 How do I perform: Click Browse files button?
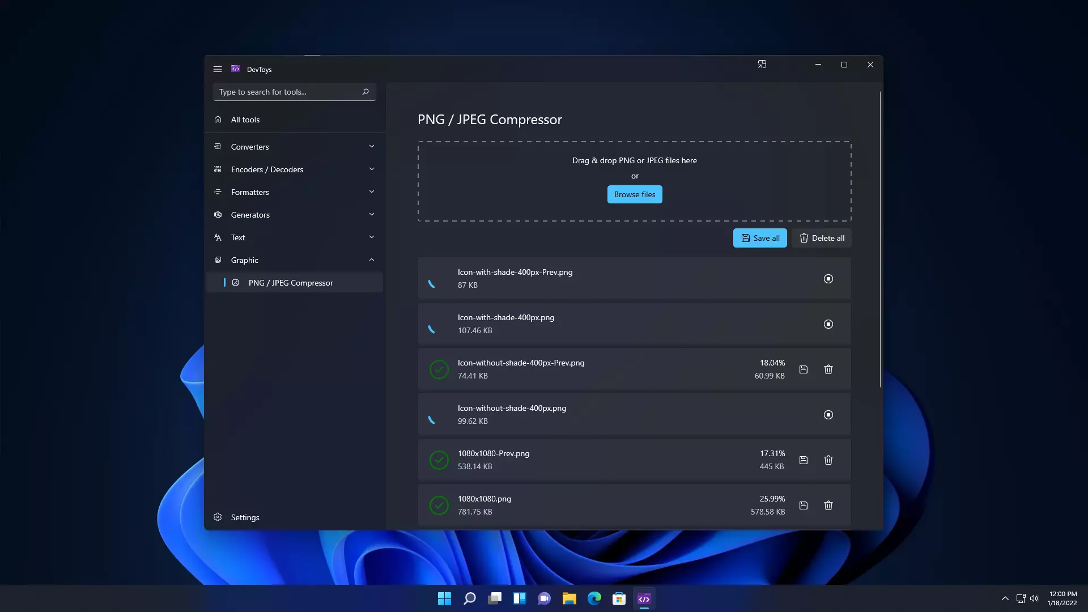click(x=635, y=194)
